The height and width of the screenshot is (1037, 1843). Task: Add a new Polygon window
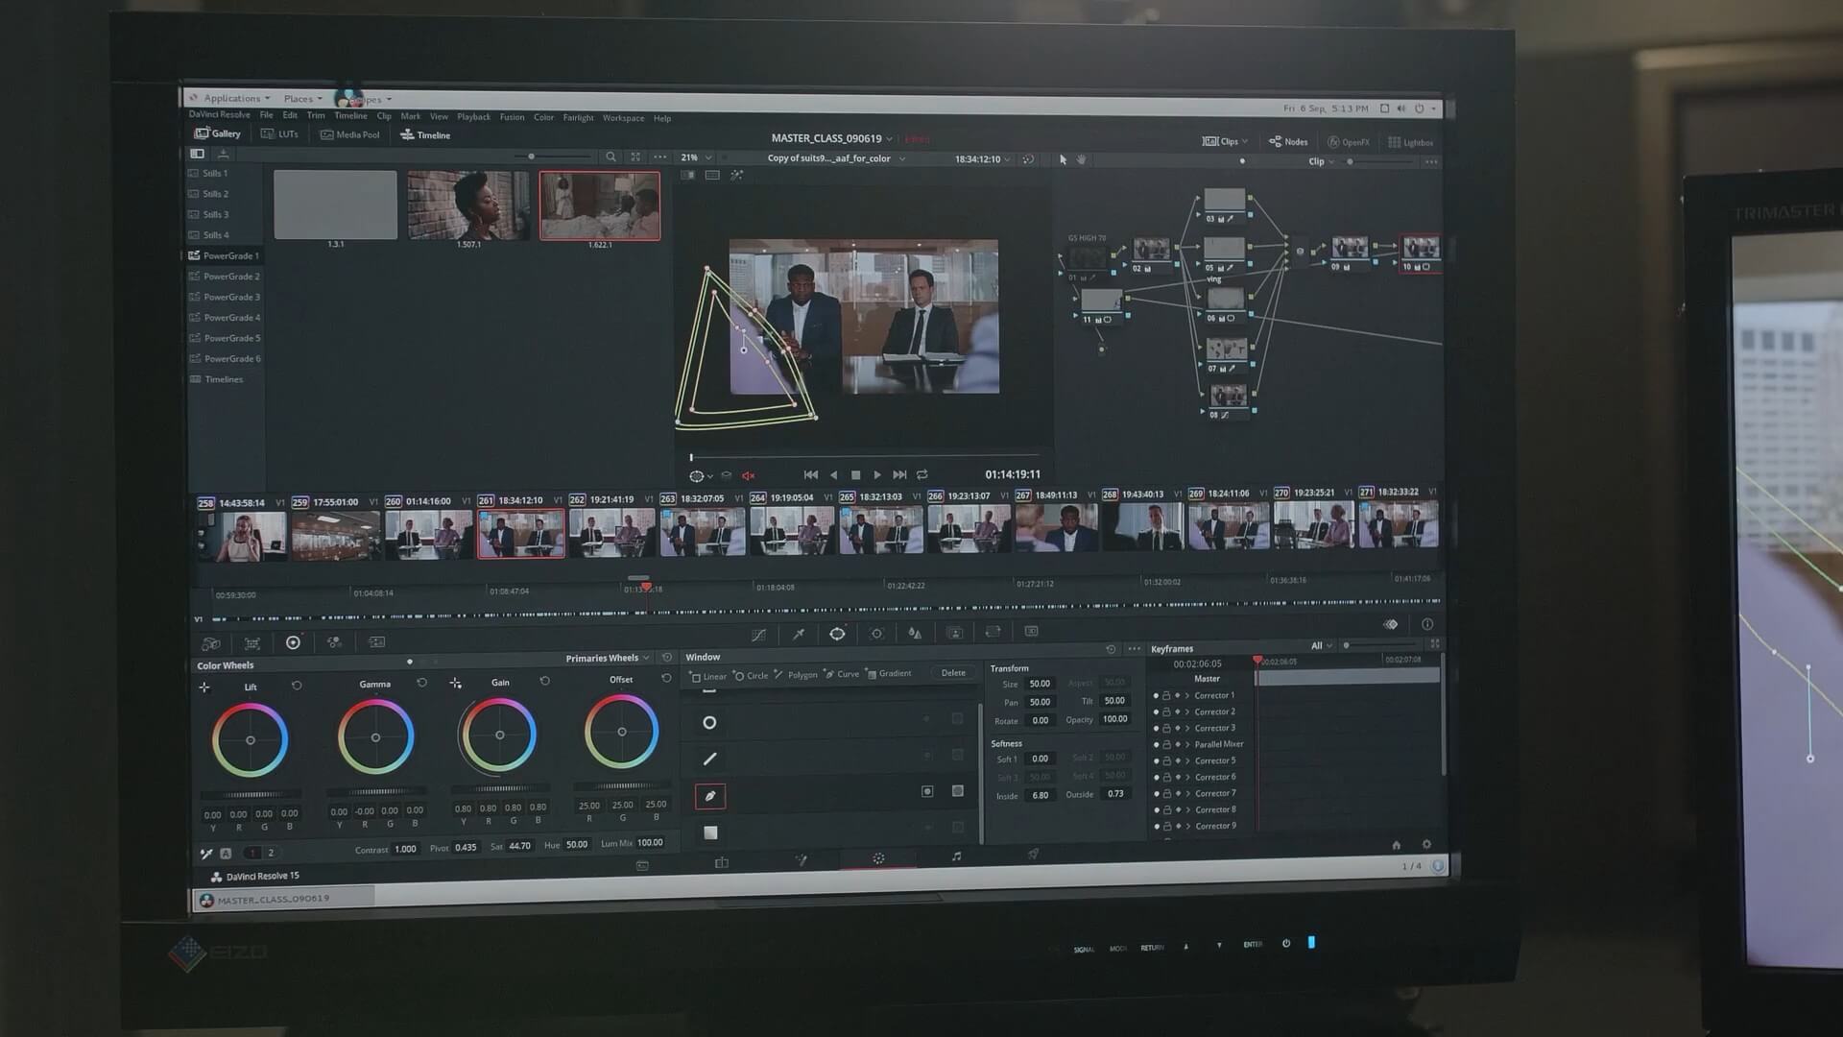click(796, 674)
